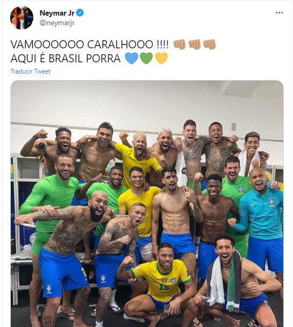Viewport: 293px width, 327px height.
Task: Click the green heart emoji
Action: [x=146, y=58]
